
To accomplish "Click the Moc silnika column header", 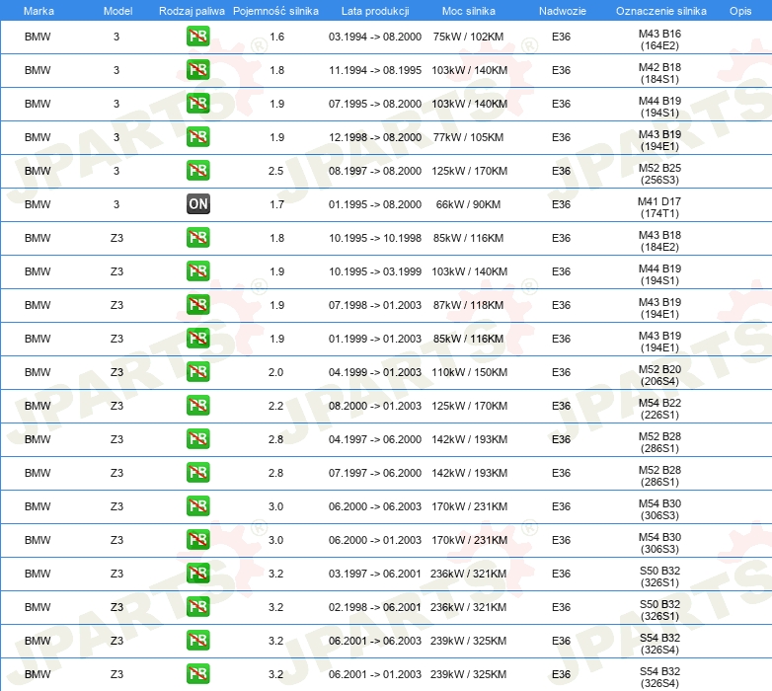I will tap(469, 11).
